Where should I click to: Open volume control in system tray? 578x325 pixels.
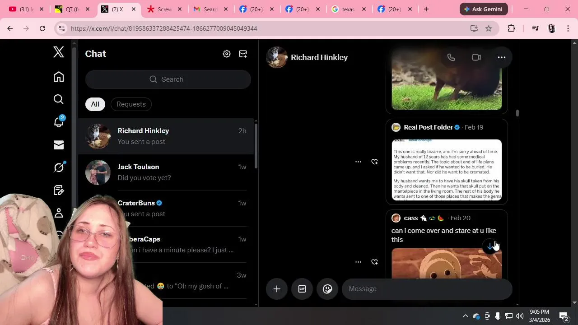point(520,316)
